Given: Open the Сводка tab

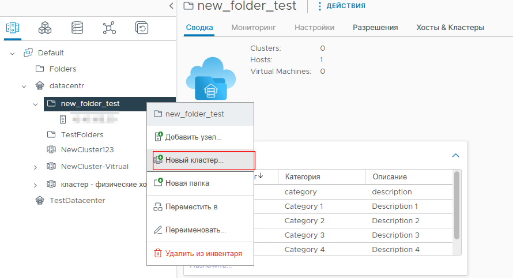Looking at the screenshot, I should click(199, 28).
